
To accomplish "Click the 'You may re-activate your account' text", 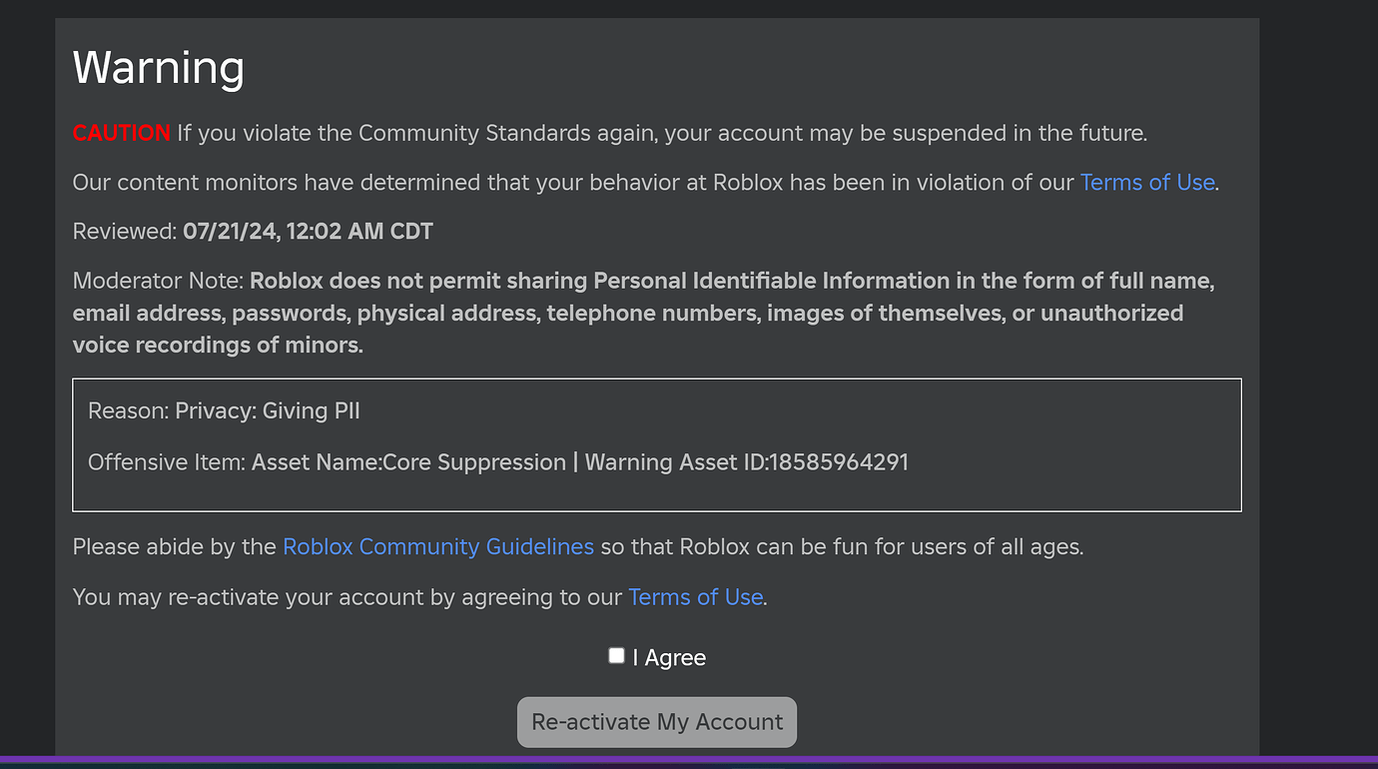I will coord(237,597).
